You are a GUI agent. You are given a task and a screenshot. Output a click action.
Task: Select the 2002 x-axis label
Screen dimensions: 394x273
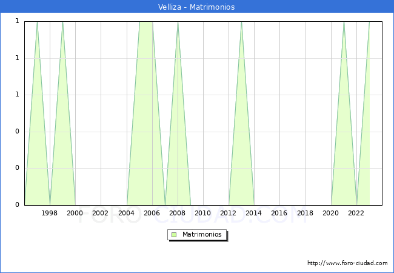coord(101,214)
